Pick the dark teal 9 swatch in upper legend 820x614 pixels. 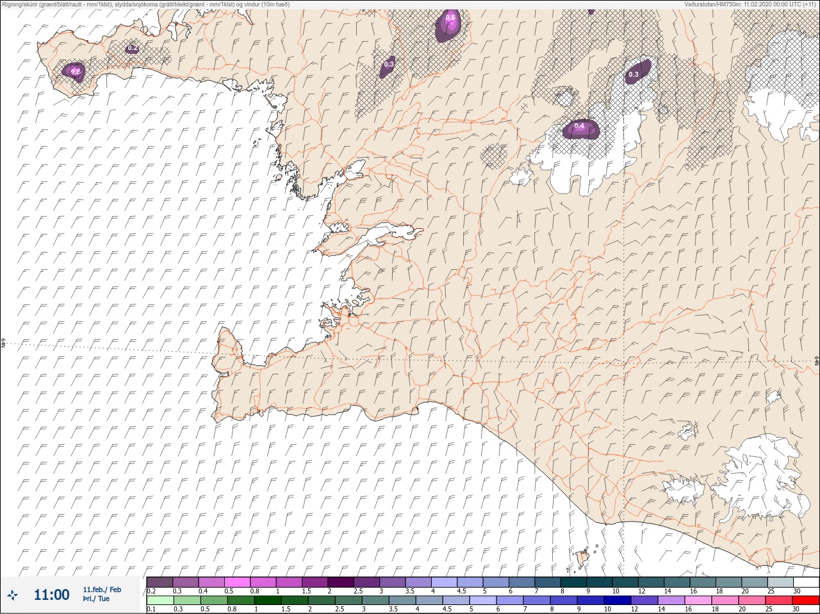(601, 582)
